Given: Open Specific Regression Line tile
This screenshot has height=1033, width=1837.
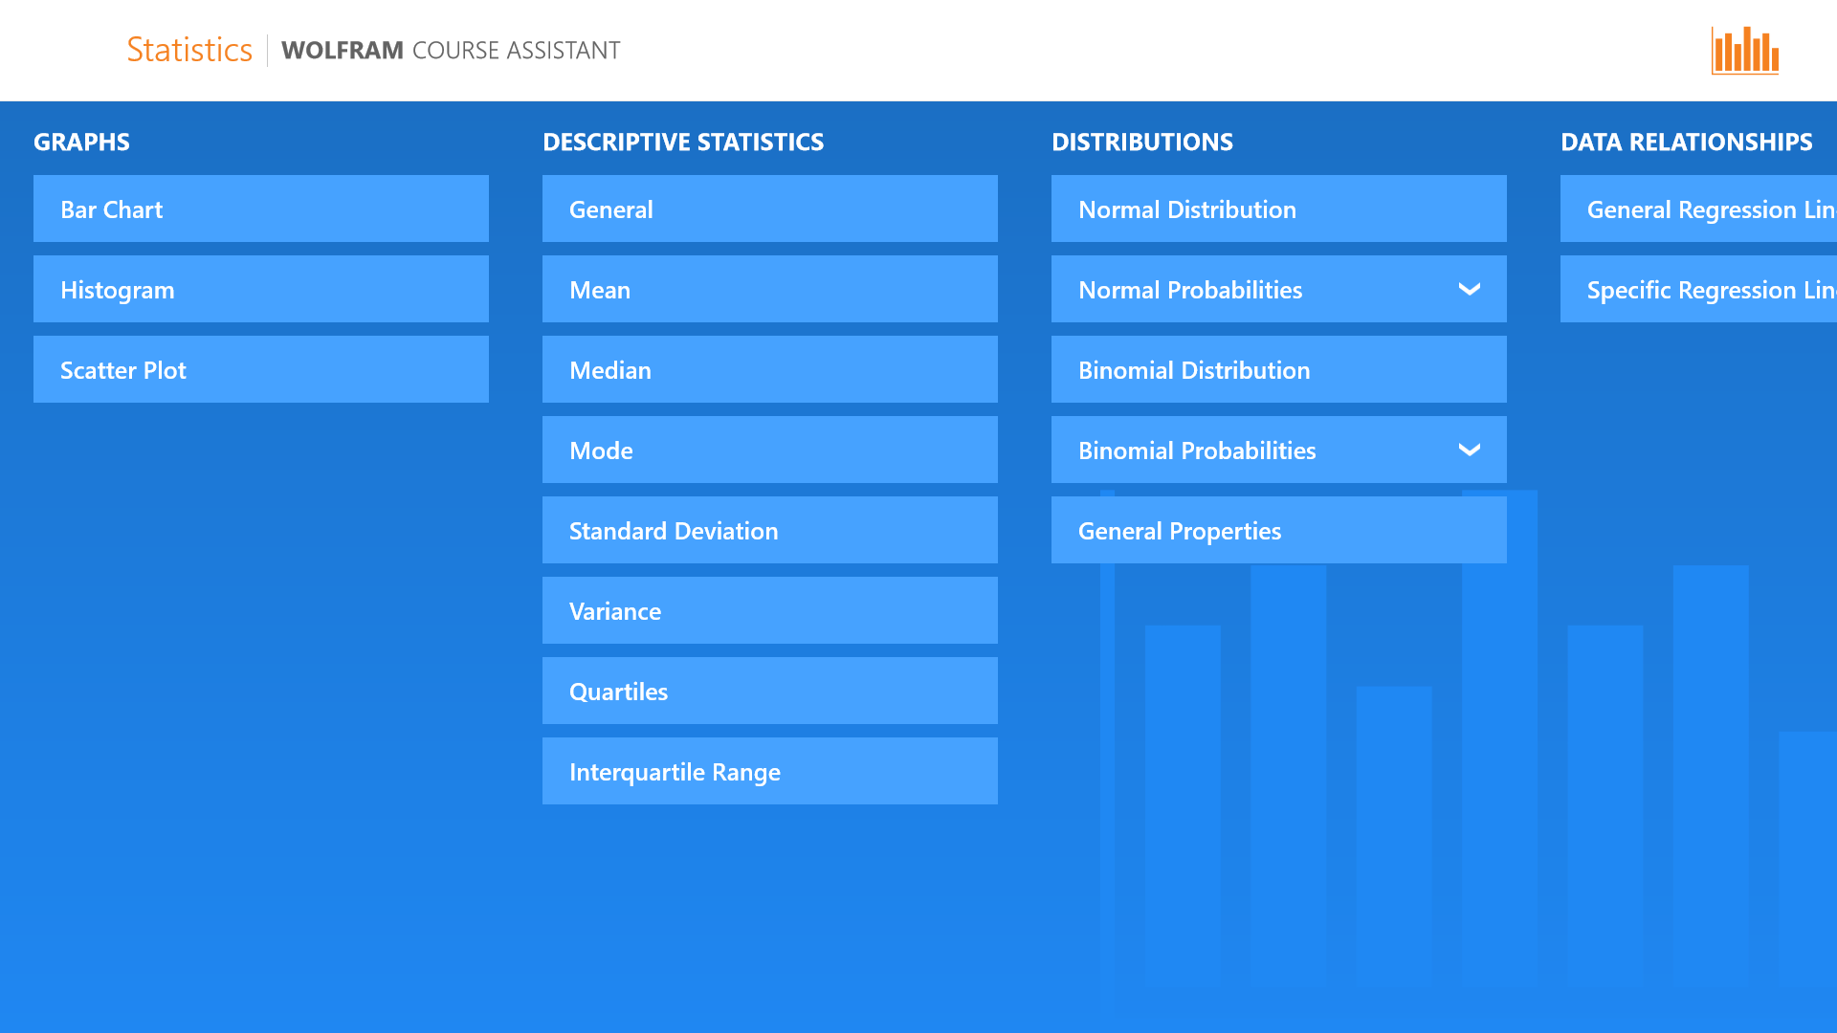Looking at the screenshot, I should [x=1699, y=289].
